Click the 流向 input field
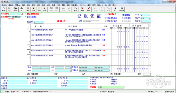 [x=41, y=71]
